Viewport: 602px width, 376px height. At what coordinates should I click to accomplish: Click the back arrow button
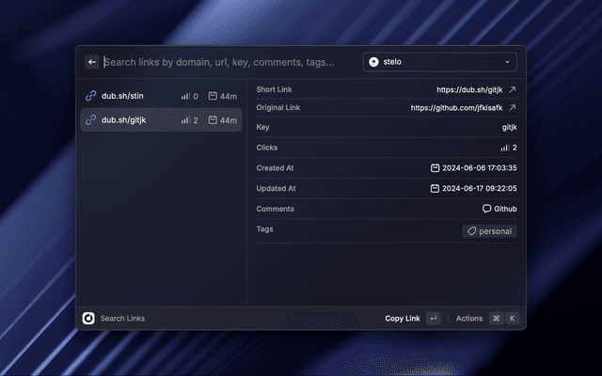pos(92,62)
